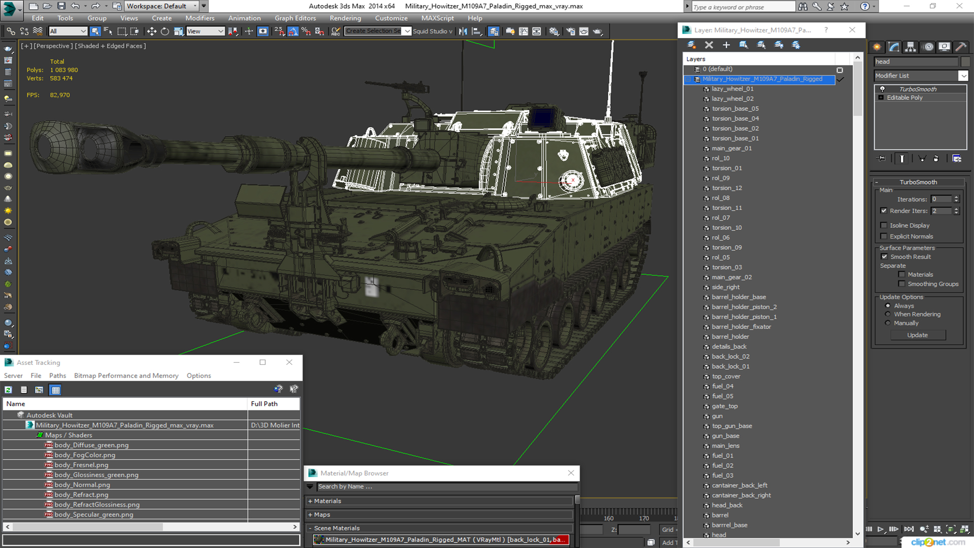Open the Rendering menu
The width and height of the screenshot is (974, 548).
click(x=345, y=18)
